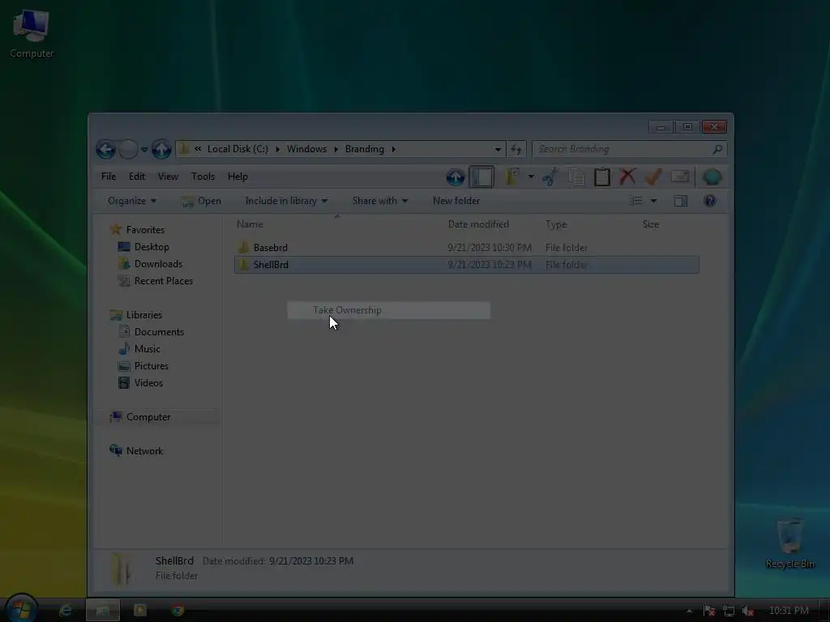Click the blue Up arrow beside address bar
Screen dimensions: 830x622
pyautogui.click(x=161, y=150)
